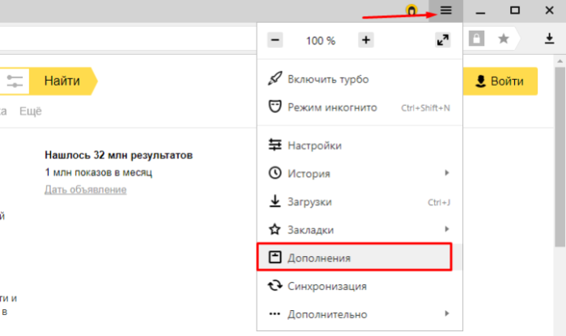Click the Войти login button

point(500,81)
